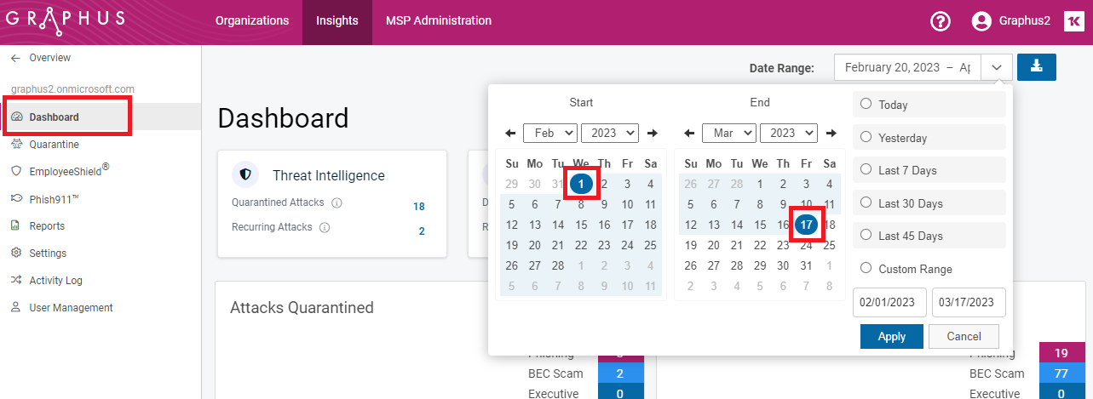Click the BEC Scam blue value 2

pos(621,373)
